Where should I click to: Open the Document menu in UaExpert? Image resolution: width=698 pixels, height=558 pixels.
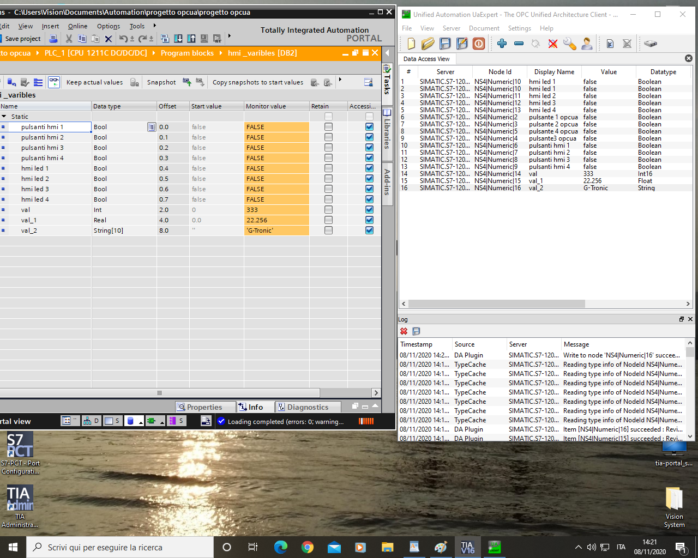pos(484,28)
